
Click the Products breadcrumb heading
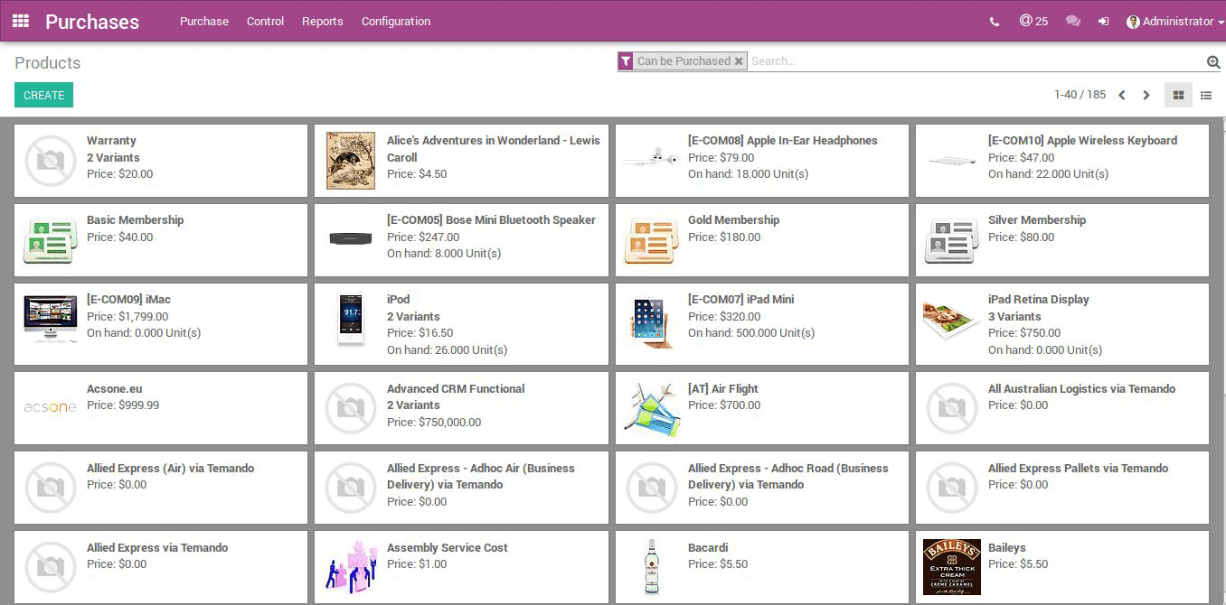[48, 63]
